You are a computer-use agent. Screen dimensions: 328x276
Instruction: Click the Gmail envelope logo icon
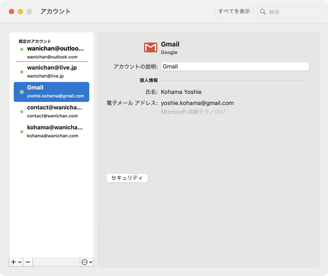pos(150,47)
